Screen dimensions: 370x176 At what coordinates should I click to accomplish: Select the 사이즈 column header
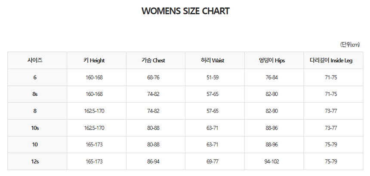click(35, 61)
